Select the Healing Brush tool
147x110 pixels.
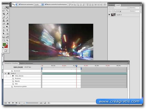[4, 17]
